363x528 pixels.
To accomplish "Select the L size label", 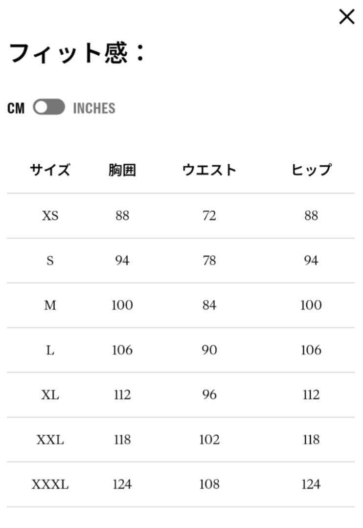I will tap(50, 350).
